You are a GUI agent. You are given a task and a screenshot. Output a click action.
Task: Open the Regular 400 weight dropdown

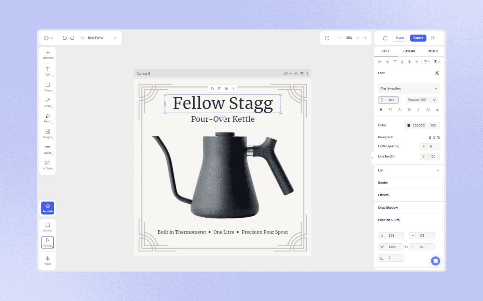(422, 100)
